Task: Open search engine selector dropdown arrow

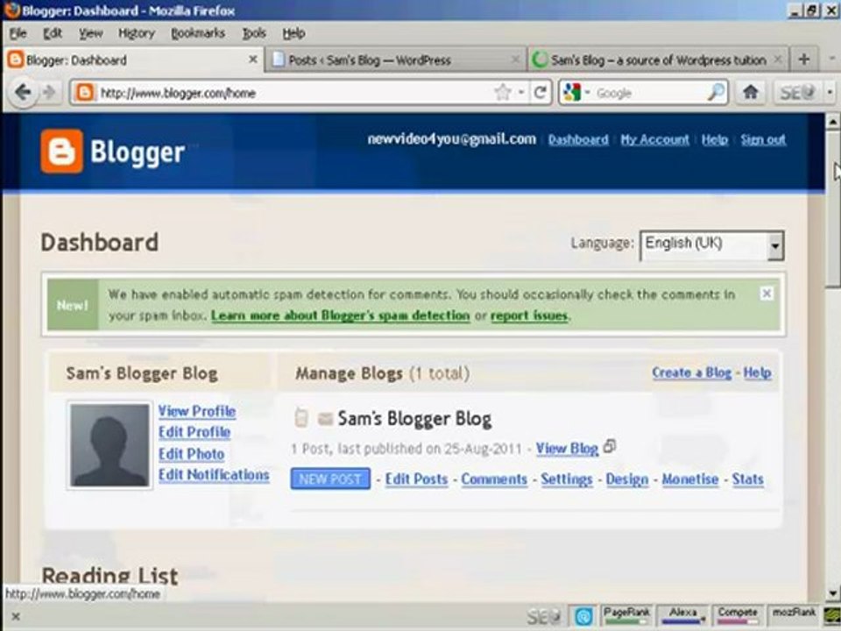Action: [587, 93]
